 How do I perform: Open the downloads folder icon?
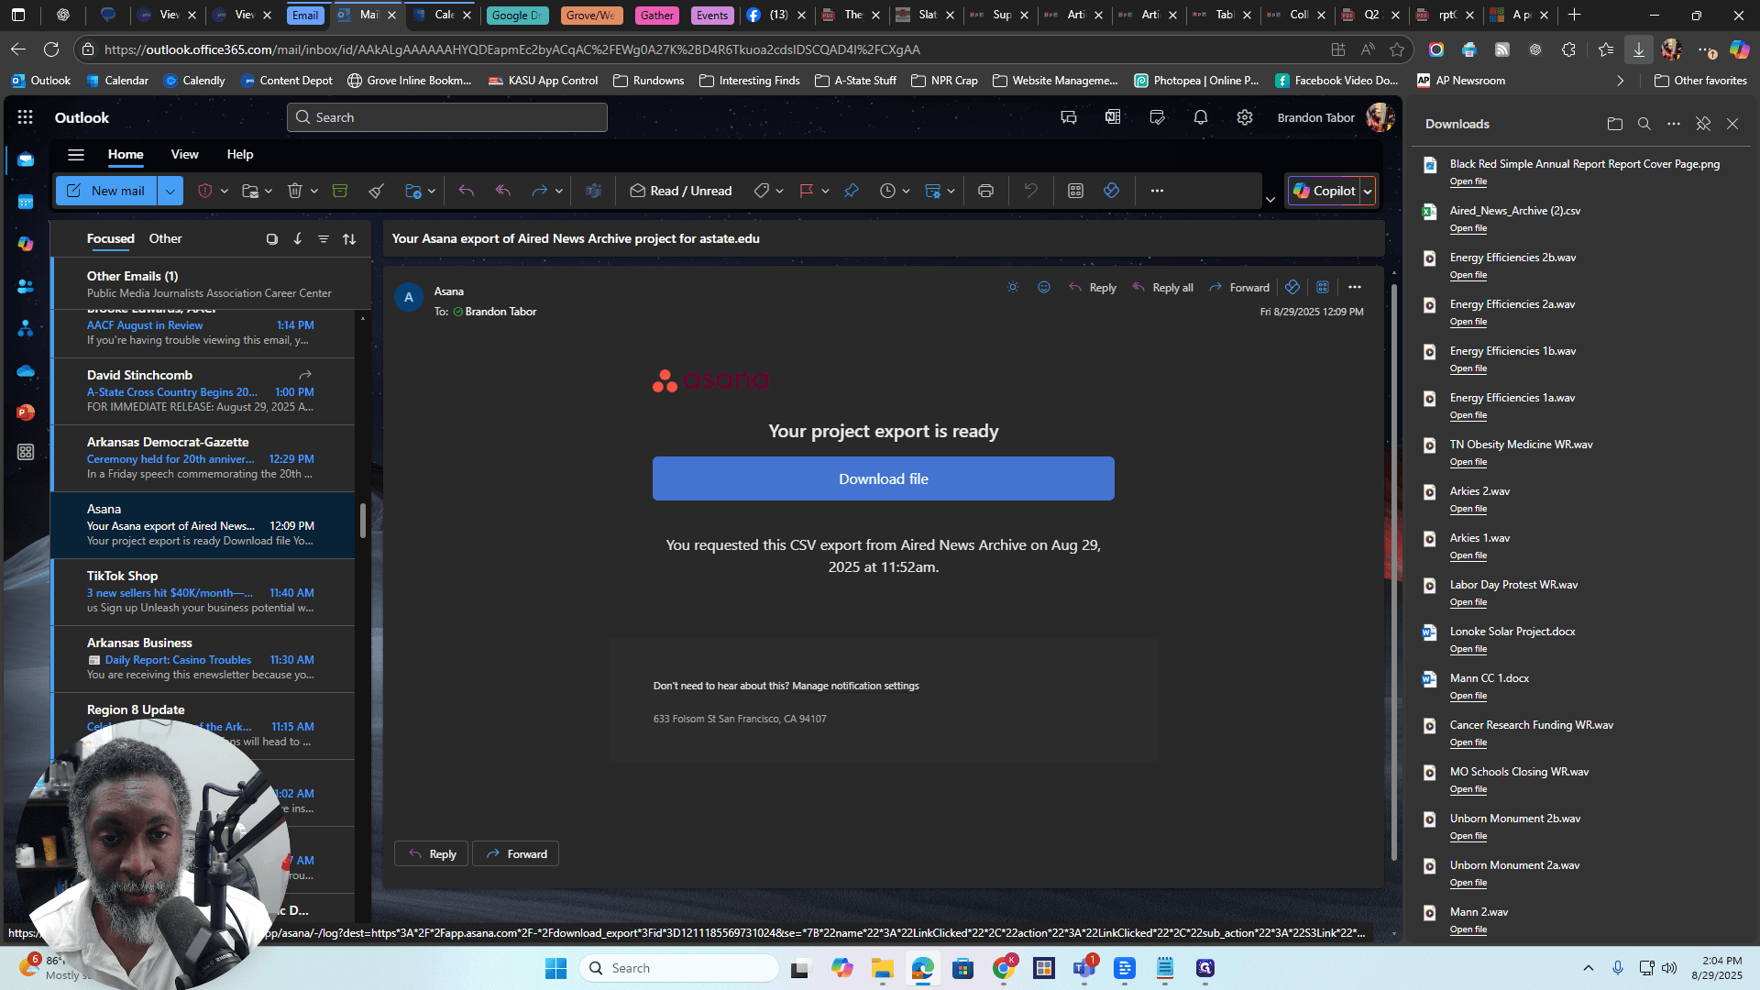1615,124
